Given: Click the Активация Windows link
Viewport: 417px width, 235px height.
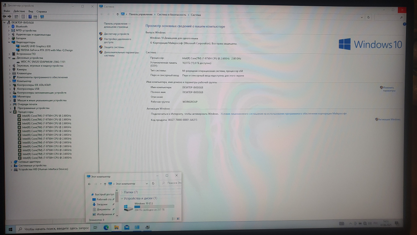Looking at the screenshot, I should [389, 119].
